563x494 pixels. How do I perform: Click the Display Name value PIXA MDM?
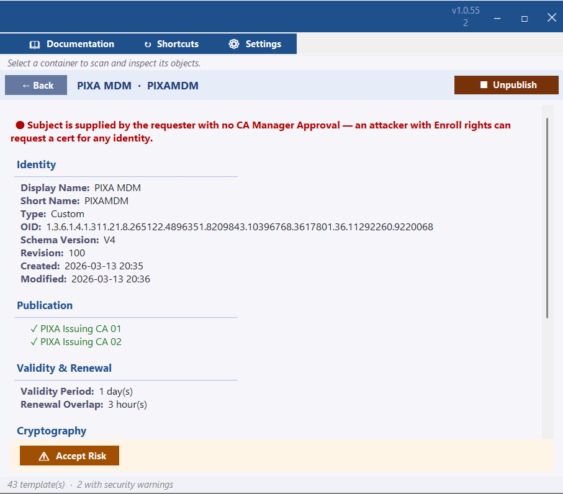point(117,188)
